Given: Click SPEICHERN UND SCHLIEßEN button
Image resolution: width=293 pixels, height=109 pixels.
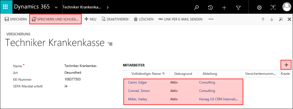Looking at the screenshot, I should (x=55, y=19).
